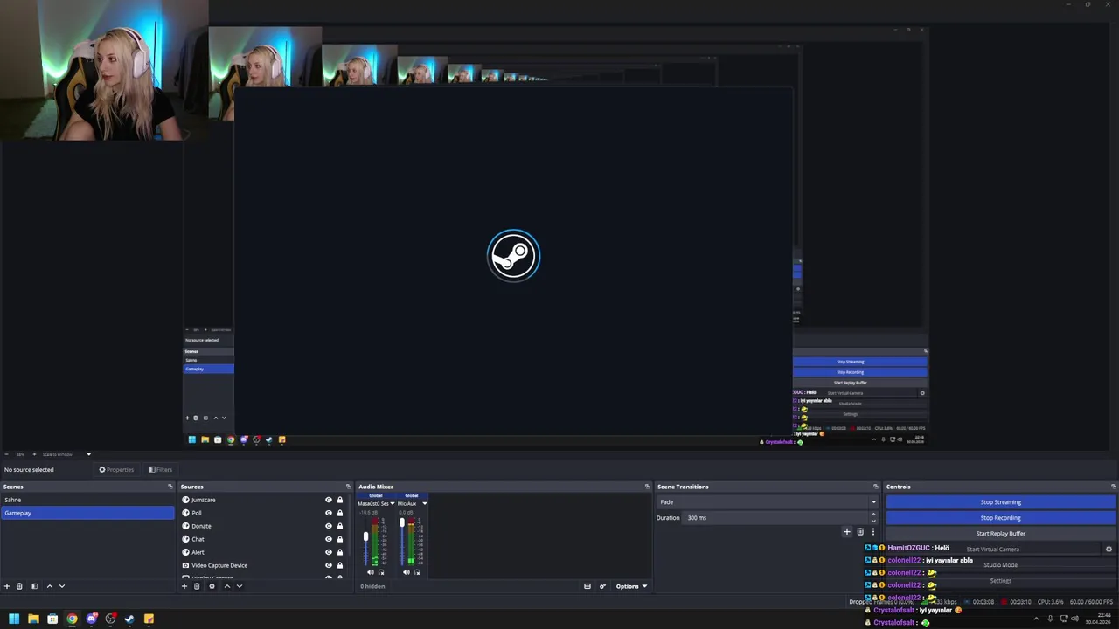Start the Replay Buffer

coord(1001,534)
